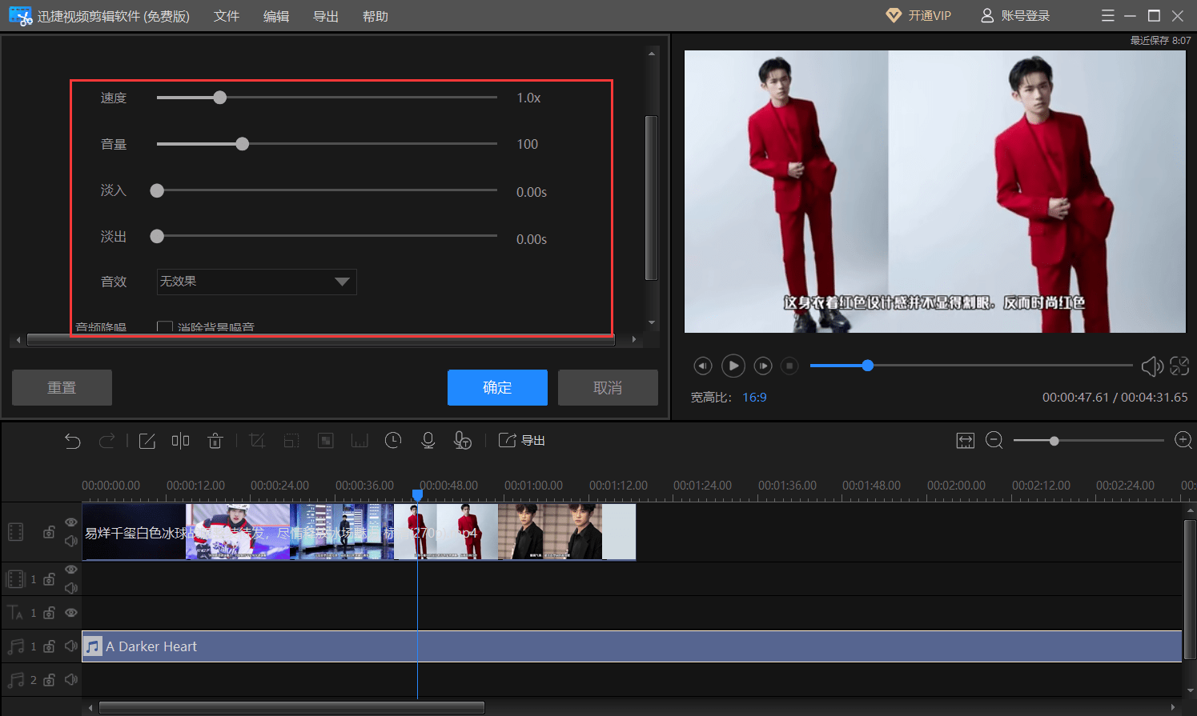Click the zoom/dashed-frame tool icon
The image size is (1197, 716).
pyautogui.click(x=291, y=441)
